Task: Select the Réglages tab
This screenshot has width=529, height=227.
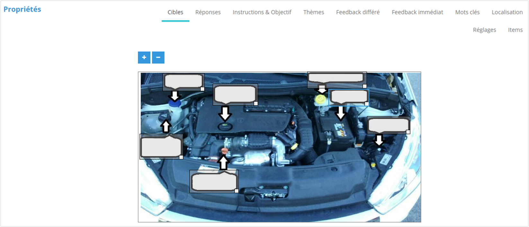Action: point(484,30)
